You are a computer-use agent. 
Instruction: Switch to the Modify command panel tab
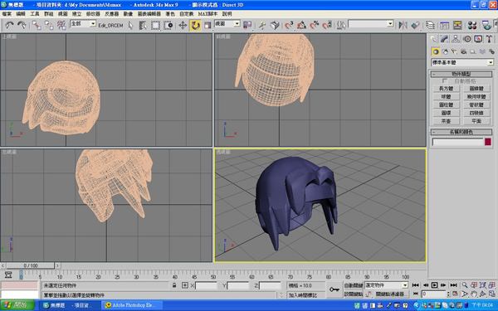coord(444,39)
